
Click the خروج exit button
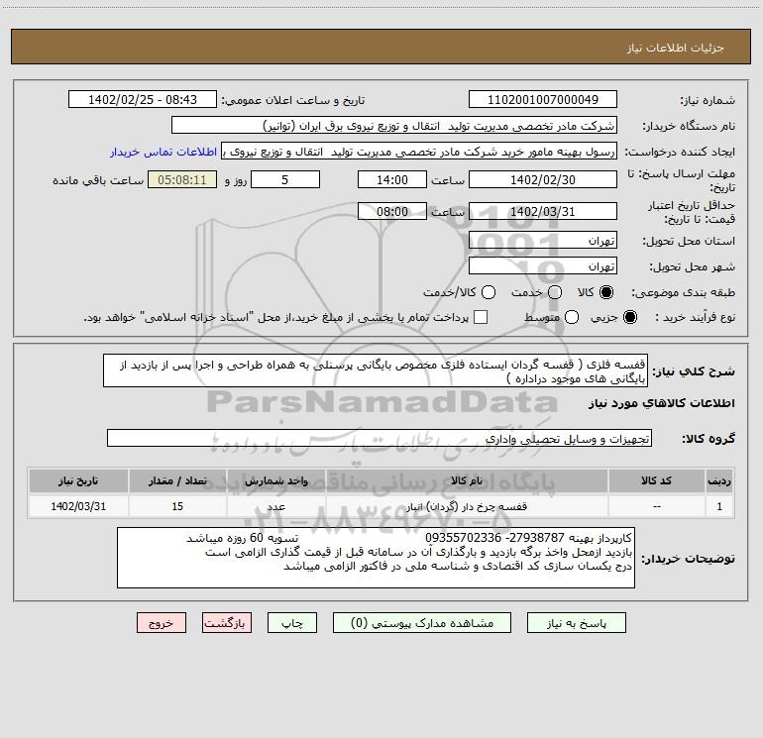click(162, 623)
